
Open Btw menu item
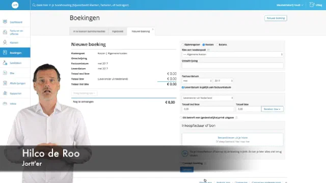point(12,73)
